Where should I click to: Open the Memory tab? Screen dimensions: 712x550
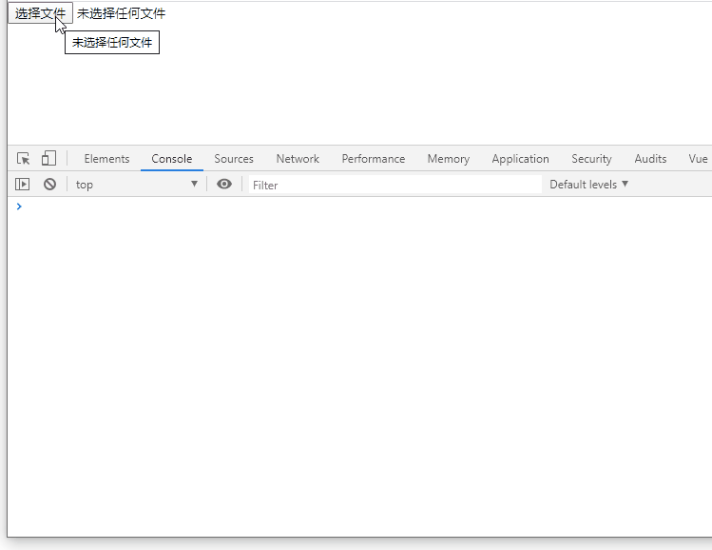tap(448, 159)
